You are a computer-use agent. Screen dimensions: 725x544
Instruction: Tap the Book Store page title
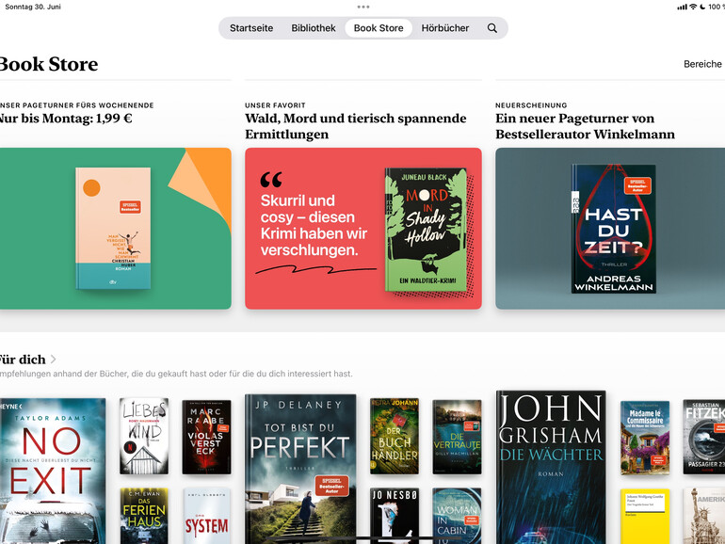pyautogui.click(x=49, y=64)
